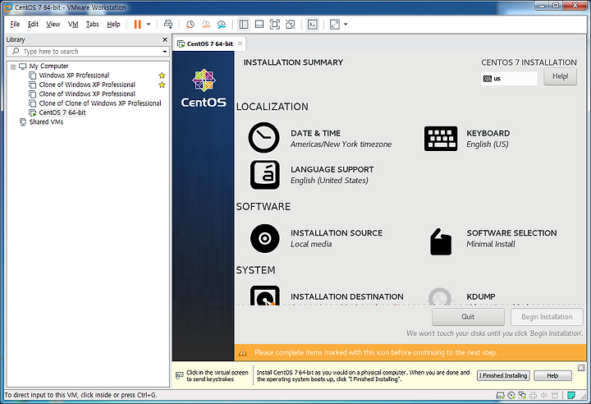This screenshot has height=404, width=591.
Task: Open the File menu
Action: click(x=15, y=25)
